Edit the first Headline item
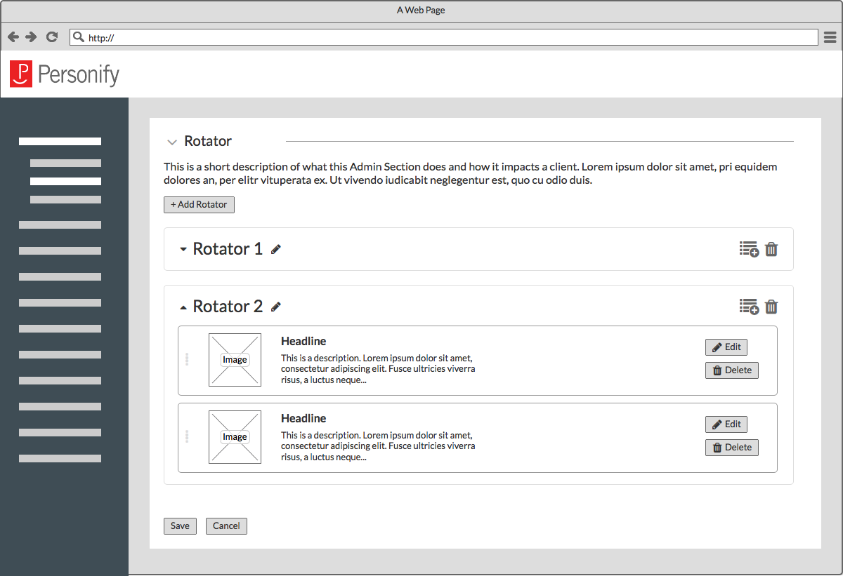Viewport: 843px width, 576px height. pos(726,347)
